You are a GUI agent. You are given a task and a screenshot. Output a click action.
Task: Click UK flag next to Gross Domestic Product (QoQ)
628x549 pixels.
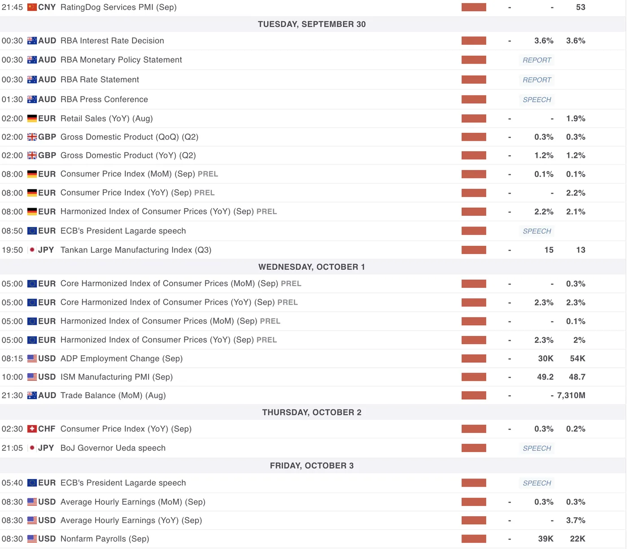tap(32, 137)
